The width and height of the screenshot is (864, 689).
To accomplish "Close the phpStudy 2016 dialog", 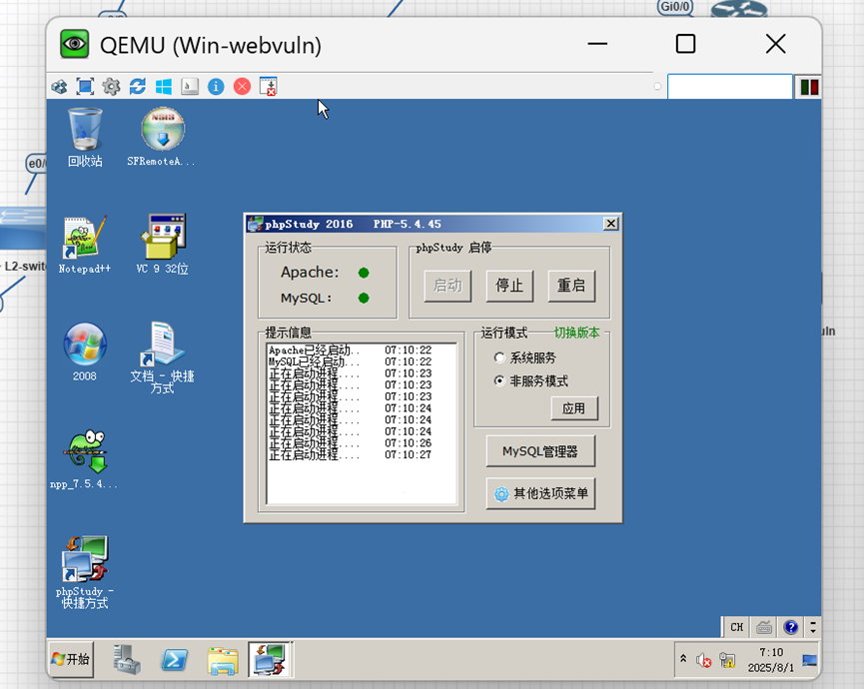I will (610, 224).
